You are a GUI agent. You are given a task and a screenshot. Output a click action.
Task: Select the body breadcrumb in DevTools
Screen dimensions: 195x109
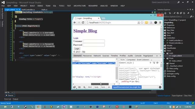point(97,87)
